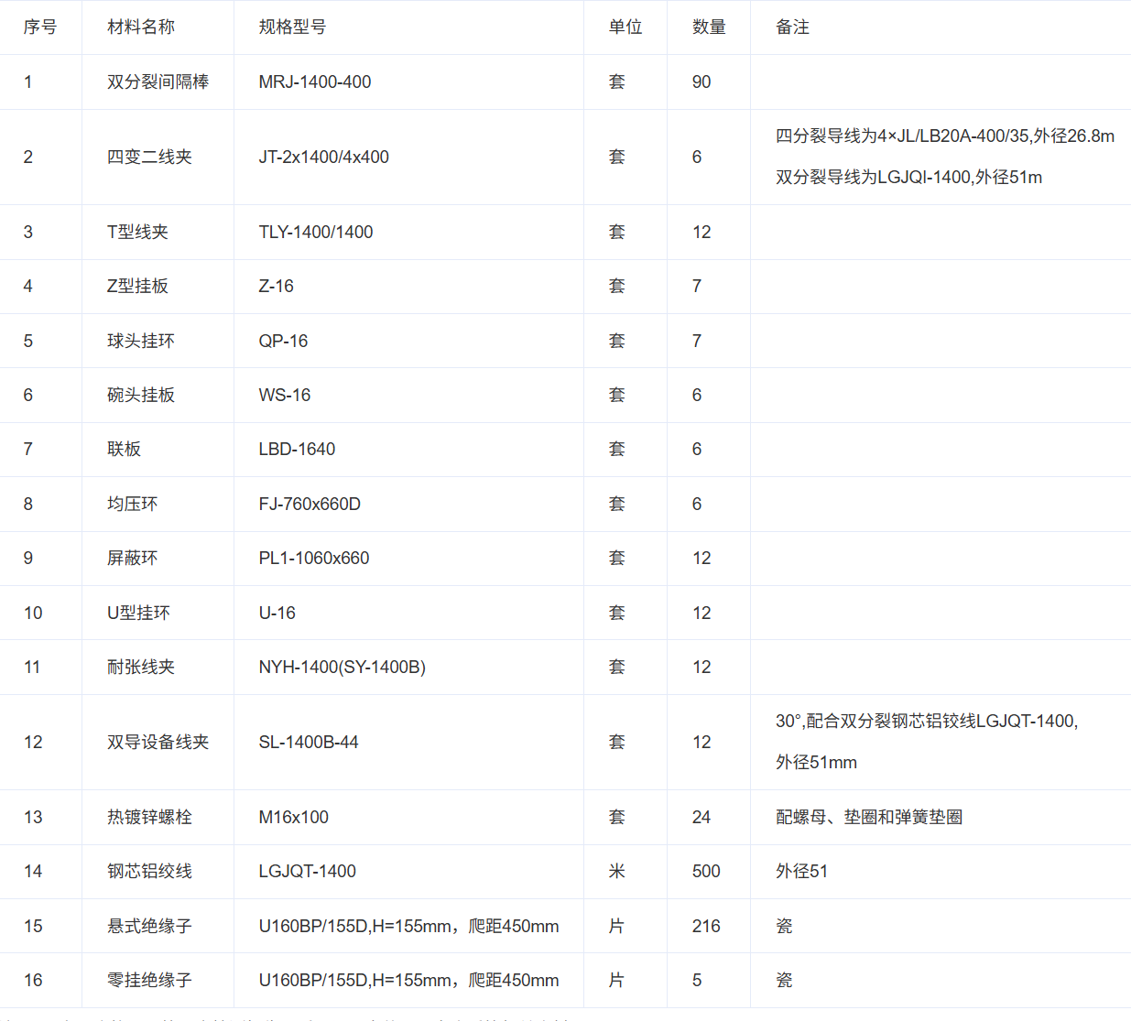Select the 备注 column header

point(792,27)
